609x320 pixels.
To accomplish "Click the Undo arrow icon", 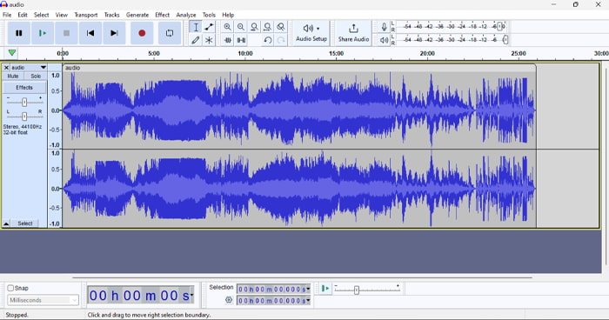I will click(x=267, y=40).
